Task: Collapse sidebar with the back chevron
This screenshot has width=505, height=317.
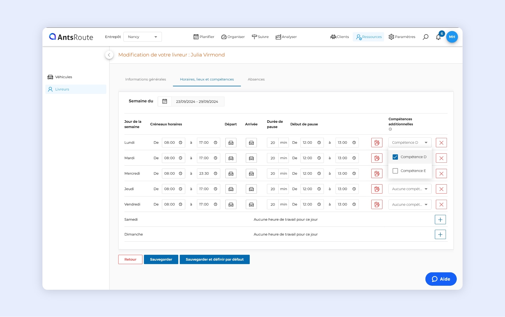Action: pos(109,55)
